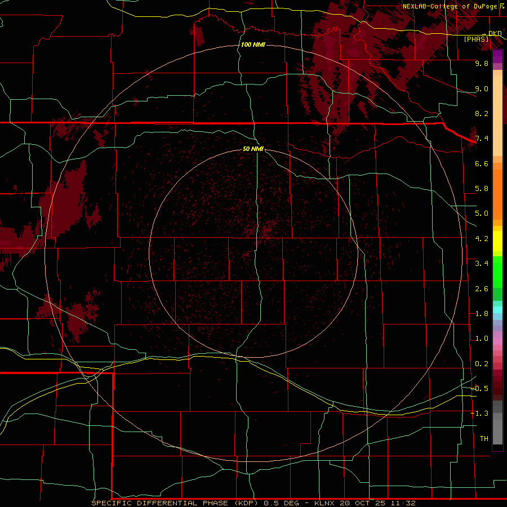Click the 5.8 value on the color scale
The image size is (507, 507).
[x=482, y=189]
